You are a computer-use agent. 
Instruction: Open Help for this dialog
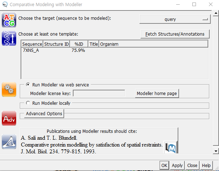click(206, 165)
